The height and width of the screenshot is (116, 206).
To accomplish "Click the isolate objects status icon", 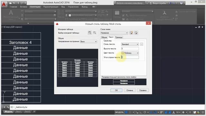I will [x=194, y=112].
